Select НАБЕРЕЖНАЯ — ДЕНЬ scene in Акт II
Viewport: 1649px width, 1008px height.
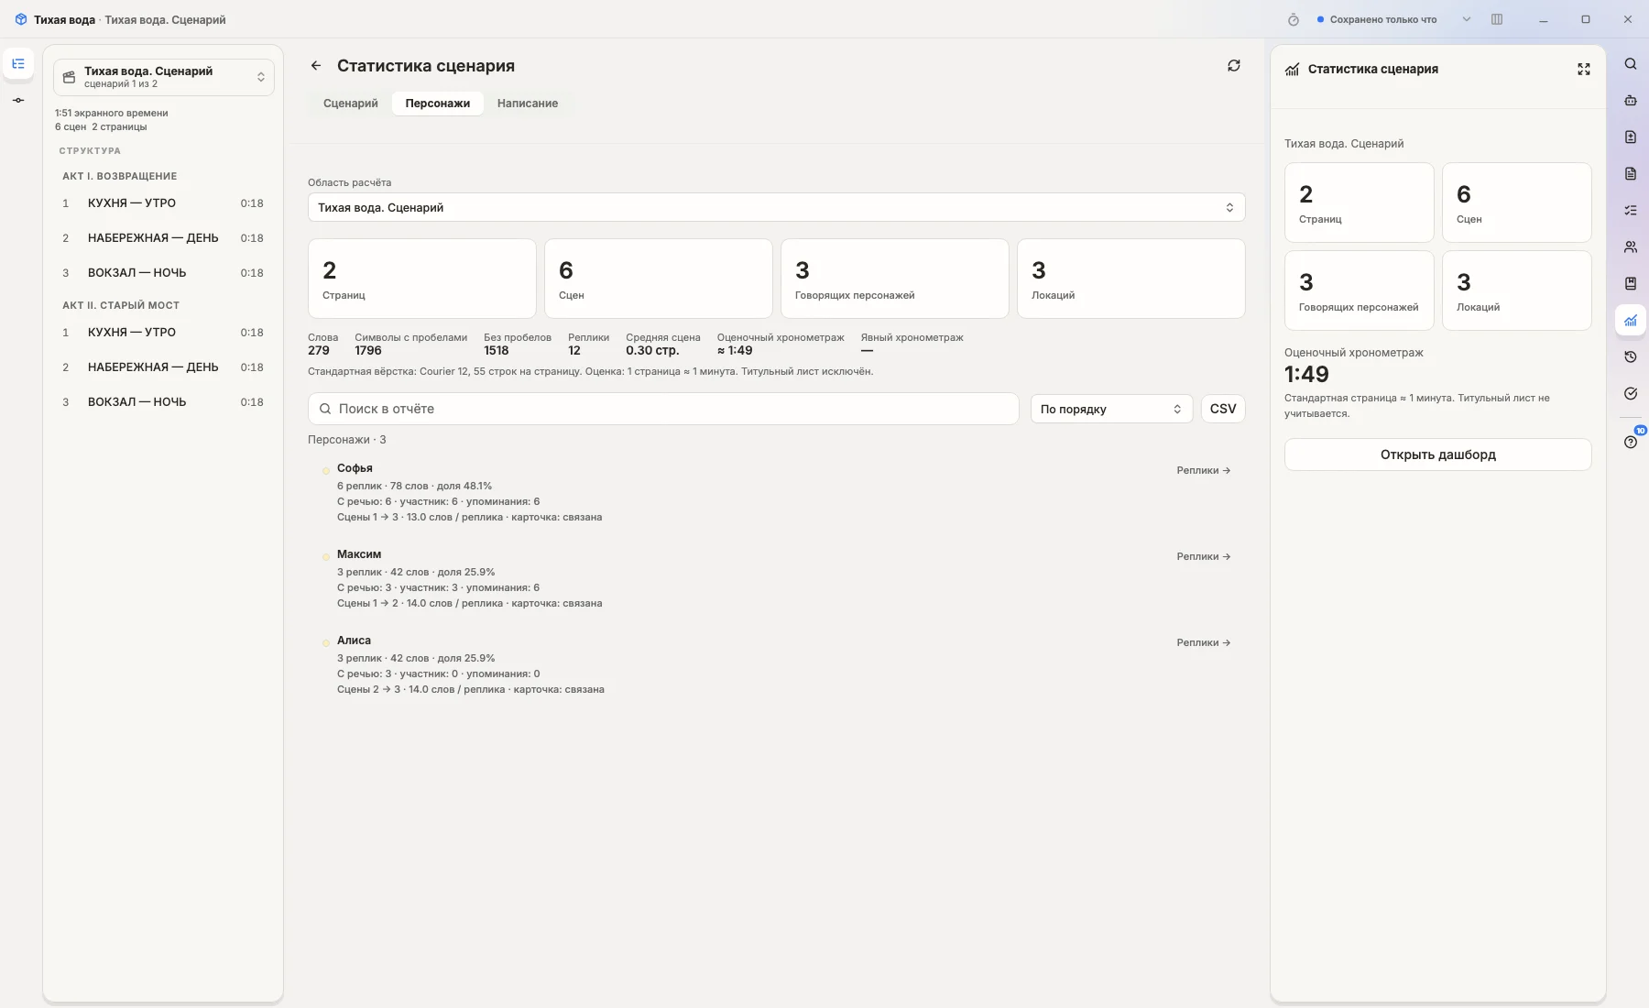point(162,367)
